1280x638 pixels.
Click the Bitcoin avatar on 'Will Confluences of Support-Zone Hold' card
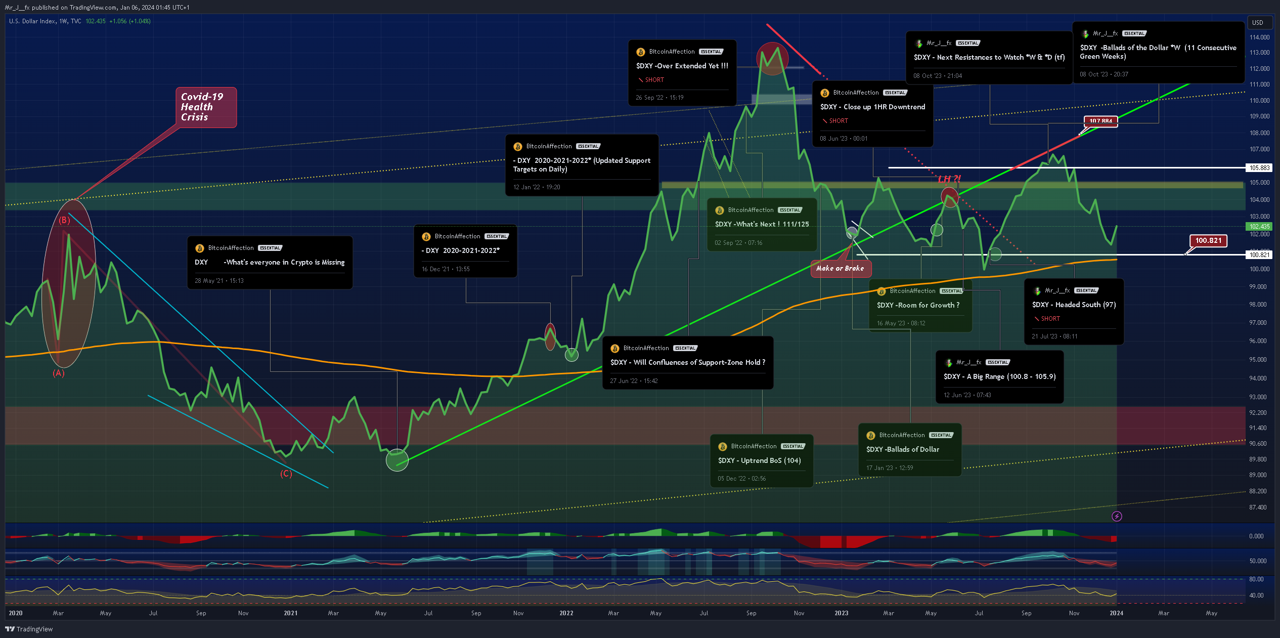coord(614,349)
